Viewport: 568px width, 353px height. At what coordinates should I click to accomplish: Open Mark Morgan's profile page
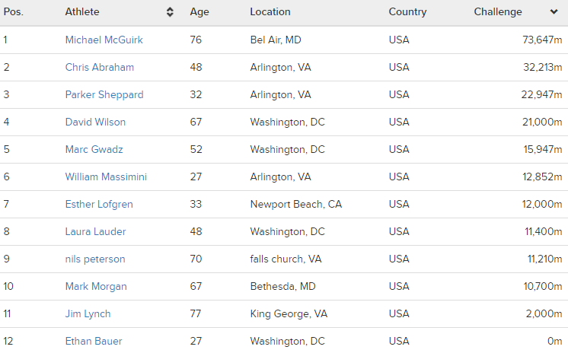click(96, 286)
